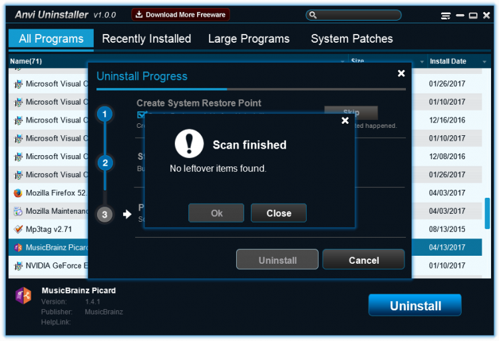Switch to Large Programs tab

[x=249, y=39]
